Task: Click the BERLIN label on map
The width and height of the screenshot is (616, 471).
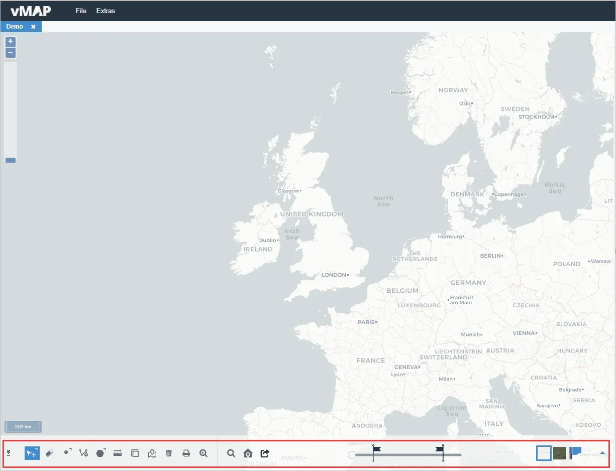Action: (x=490, y=256)
